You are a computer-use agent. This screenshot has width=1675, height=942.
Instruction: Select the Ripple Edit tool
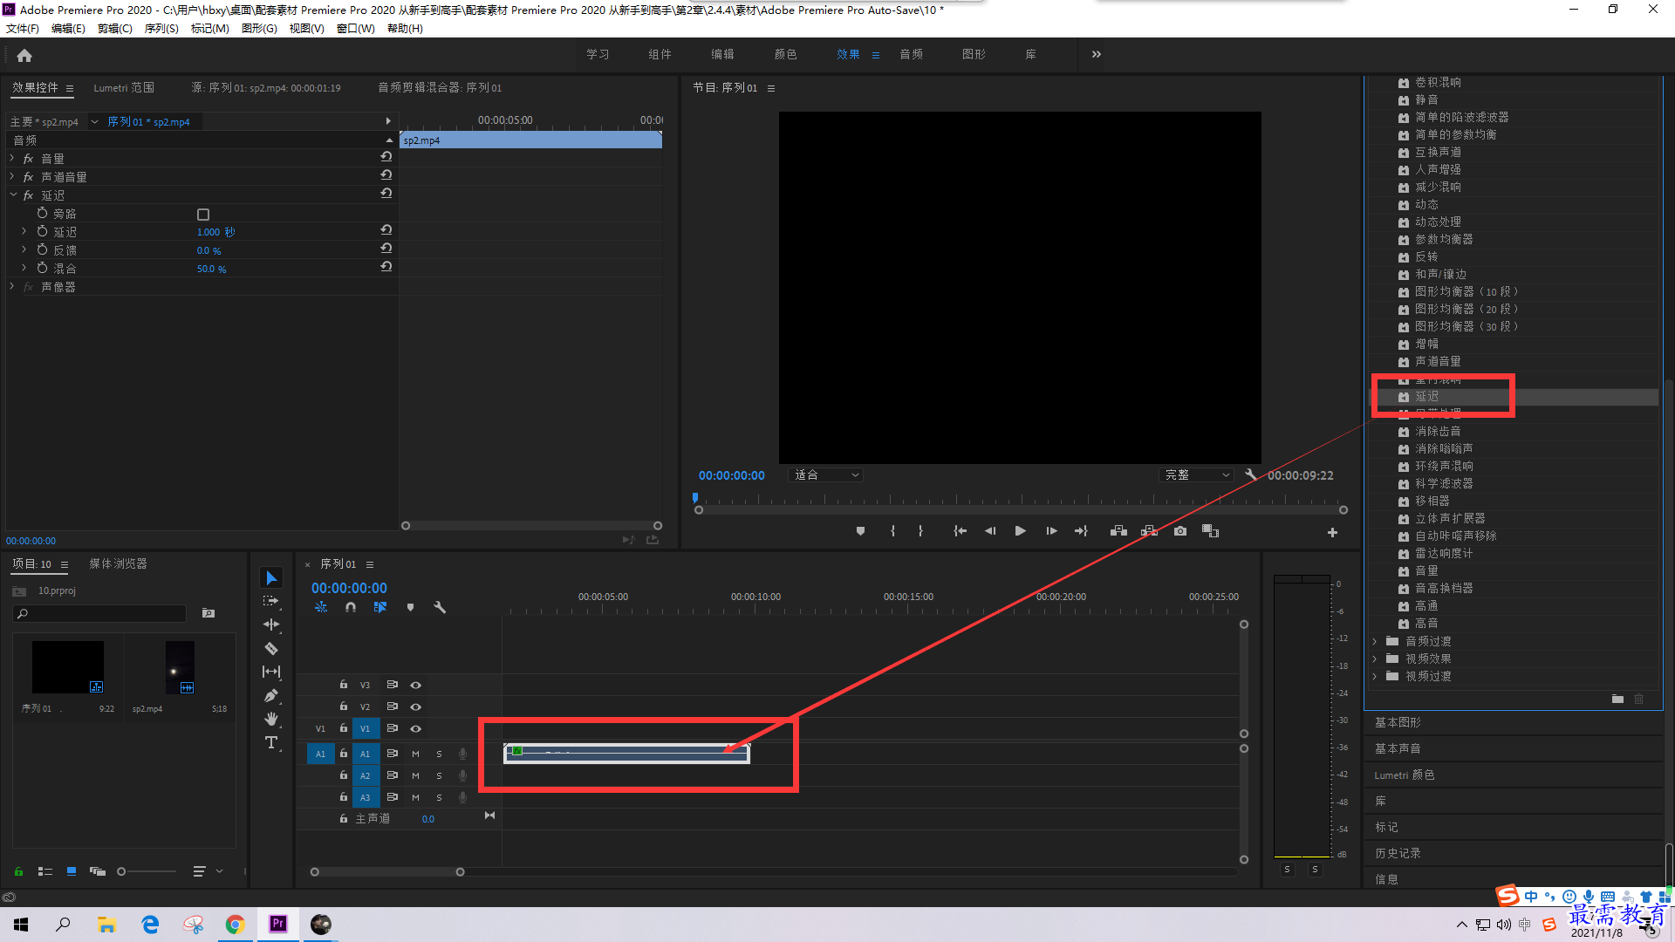tap(271, 625)
